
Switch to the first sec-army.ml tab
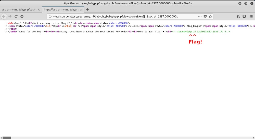coord(18,9)
